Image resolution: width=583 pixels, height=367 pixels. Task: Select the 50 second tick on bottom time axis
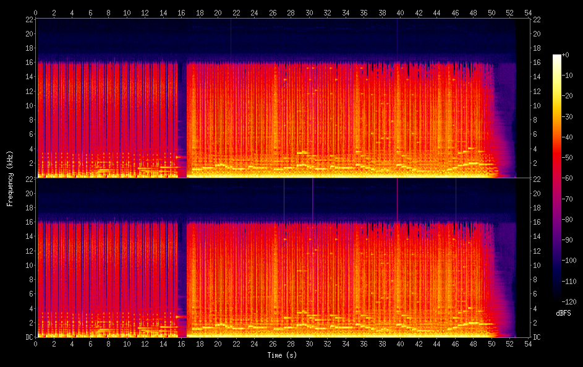[492, 343]
